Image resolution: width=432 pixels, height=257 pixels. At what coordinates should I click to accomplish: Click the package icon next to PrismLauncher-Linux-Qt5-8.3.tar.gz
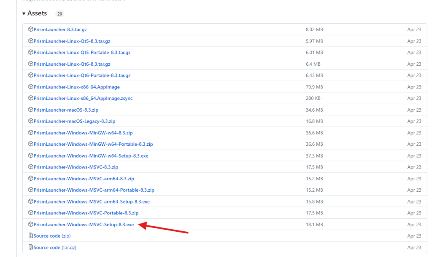[30, 41]
